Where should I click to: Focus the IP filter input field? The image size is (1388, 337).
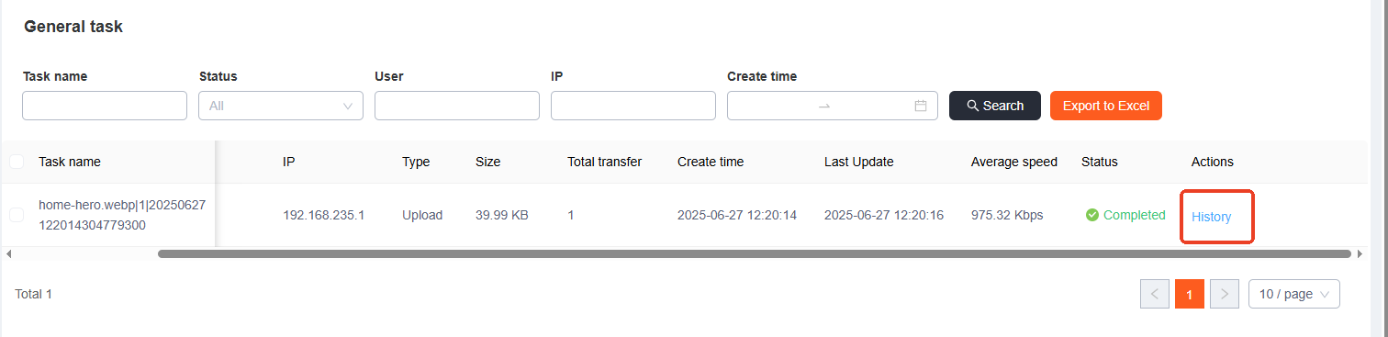(x=633, y=106)
